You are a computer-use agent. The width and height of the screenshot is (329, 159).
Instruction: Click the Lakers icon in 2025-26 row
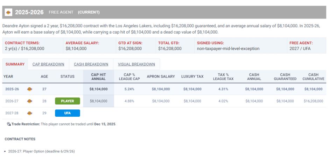30,89
